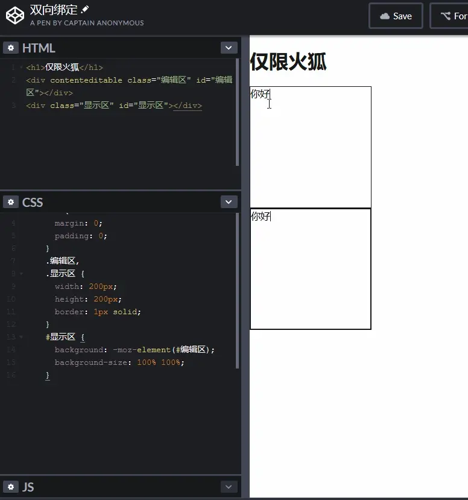
Task: Open Captain Anonymous author link
Action: click(x=104, y=23)
